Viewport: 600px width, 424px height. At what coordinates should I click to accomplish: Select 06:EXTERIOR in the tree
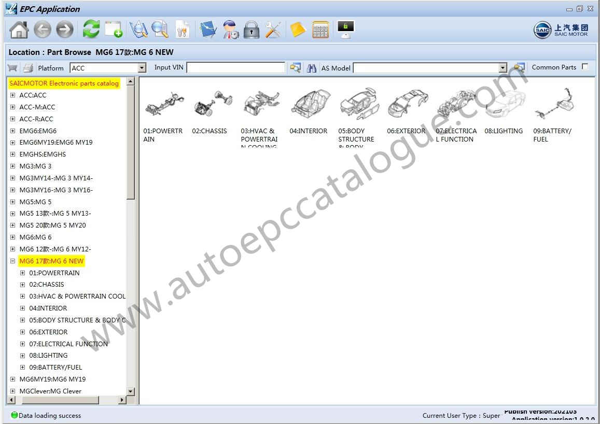click(x=48, y=332)
